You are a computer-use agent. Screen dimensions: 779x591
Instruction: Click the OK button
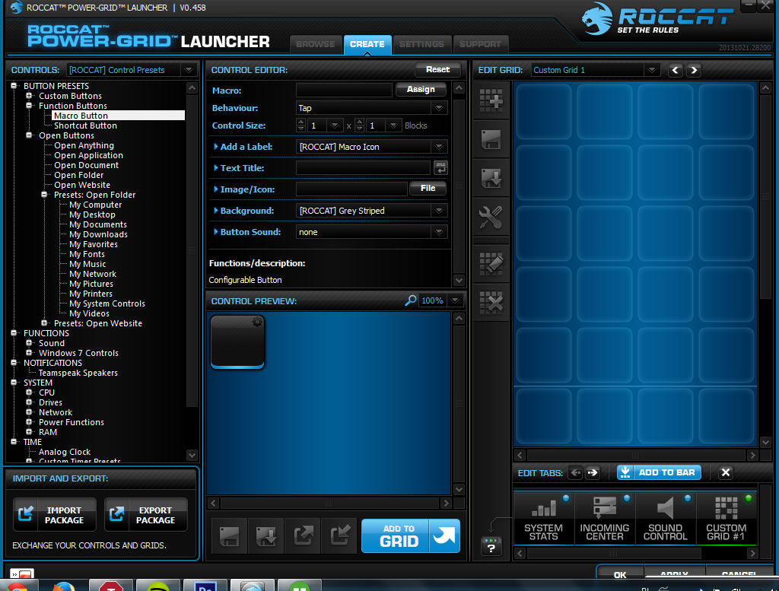tap(620, 574)
